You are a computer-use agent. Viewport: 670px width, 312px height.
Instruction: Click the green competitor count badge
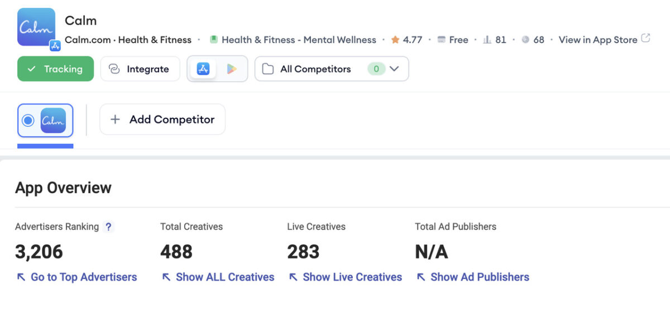click(376, 69)
